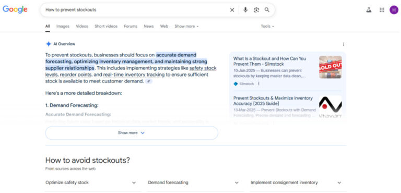Open search by image lens icon

(x=256, y=10)
